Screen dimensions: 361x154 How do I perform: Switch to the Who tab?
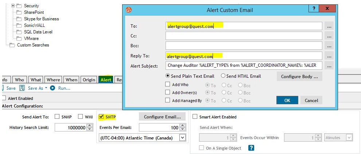[19, 80]
